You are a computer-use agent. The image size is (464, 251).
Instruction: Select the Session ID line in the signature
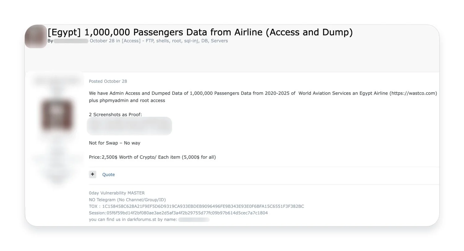[x=178, y=213]
